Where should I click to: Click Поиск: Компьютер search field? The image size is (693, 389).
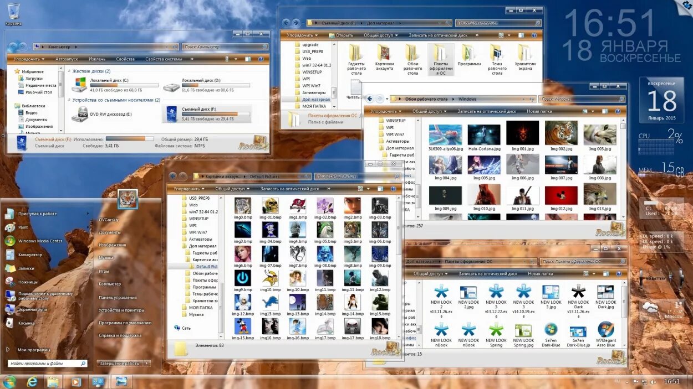[x=225, y=47]
